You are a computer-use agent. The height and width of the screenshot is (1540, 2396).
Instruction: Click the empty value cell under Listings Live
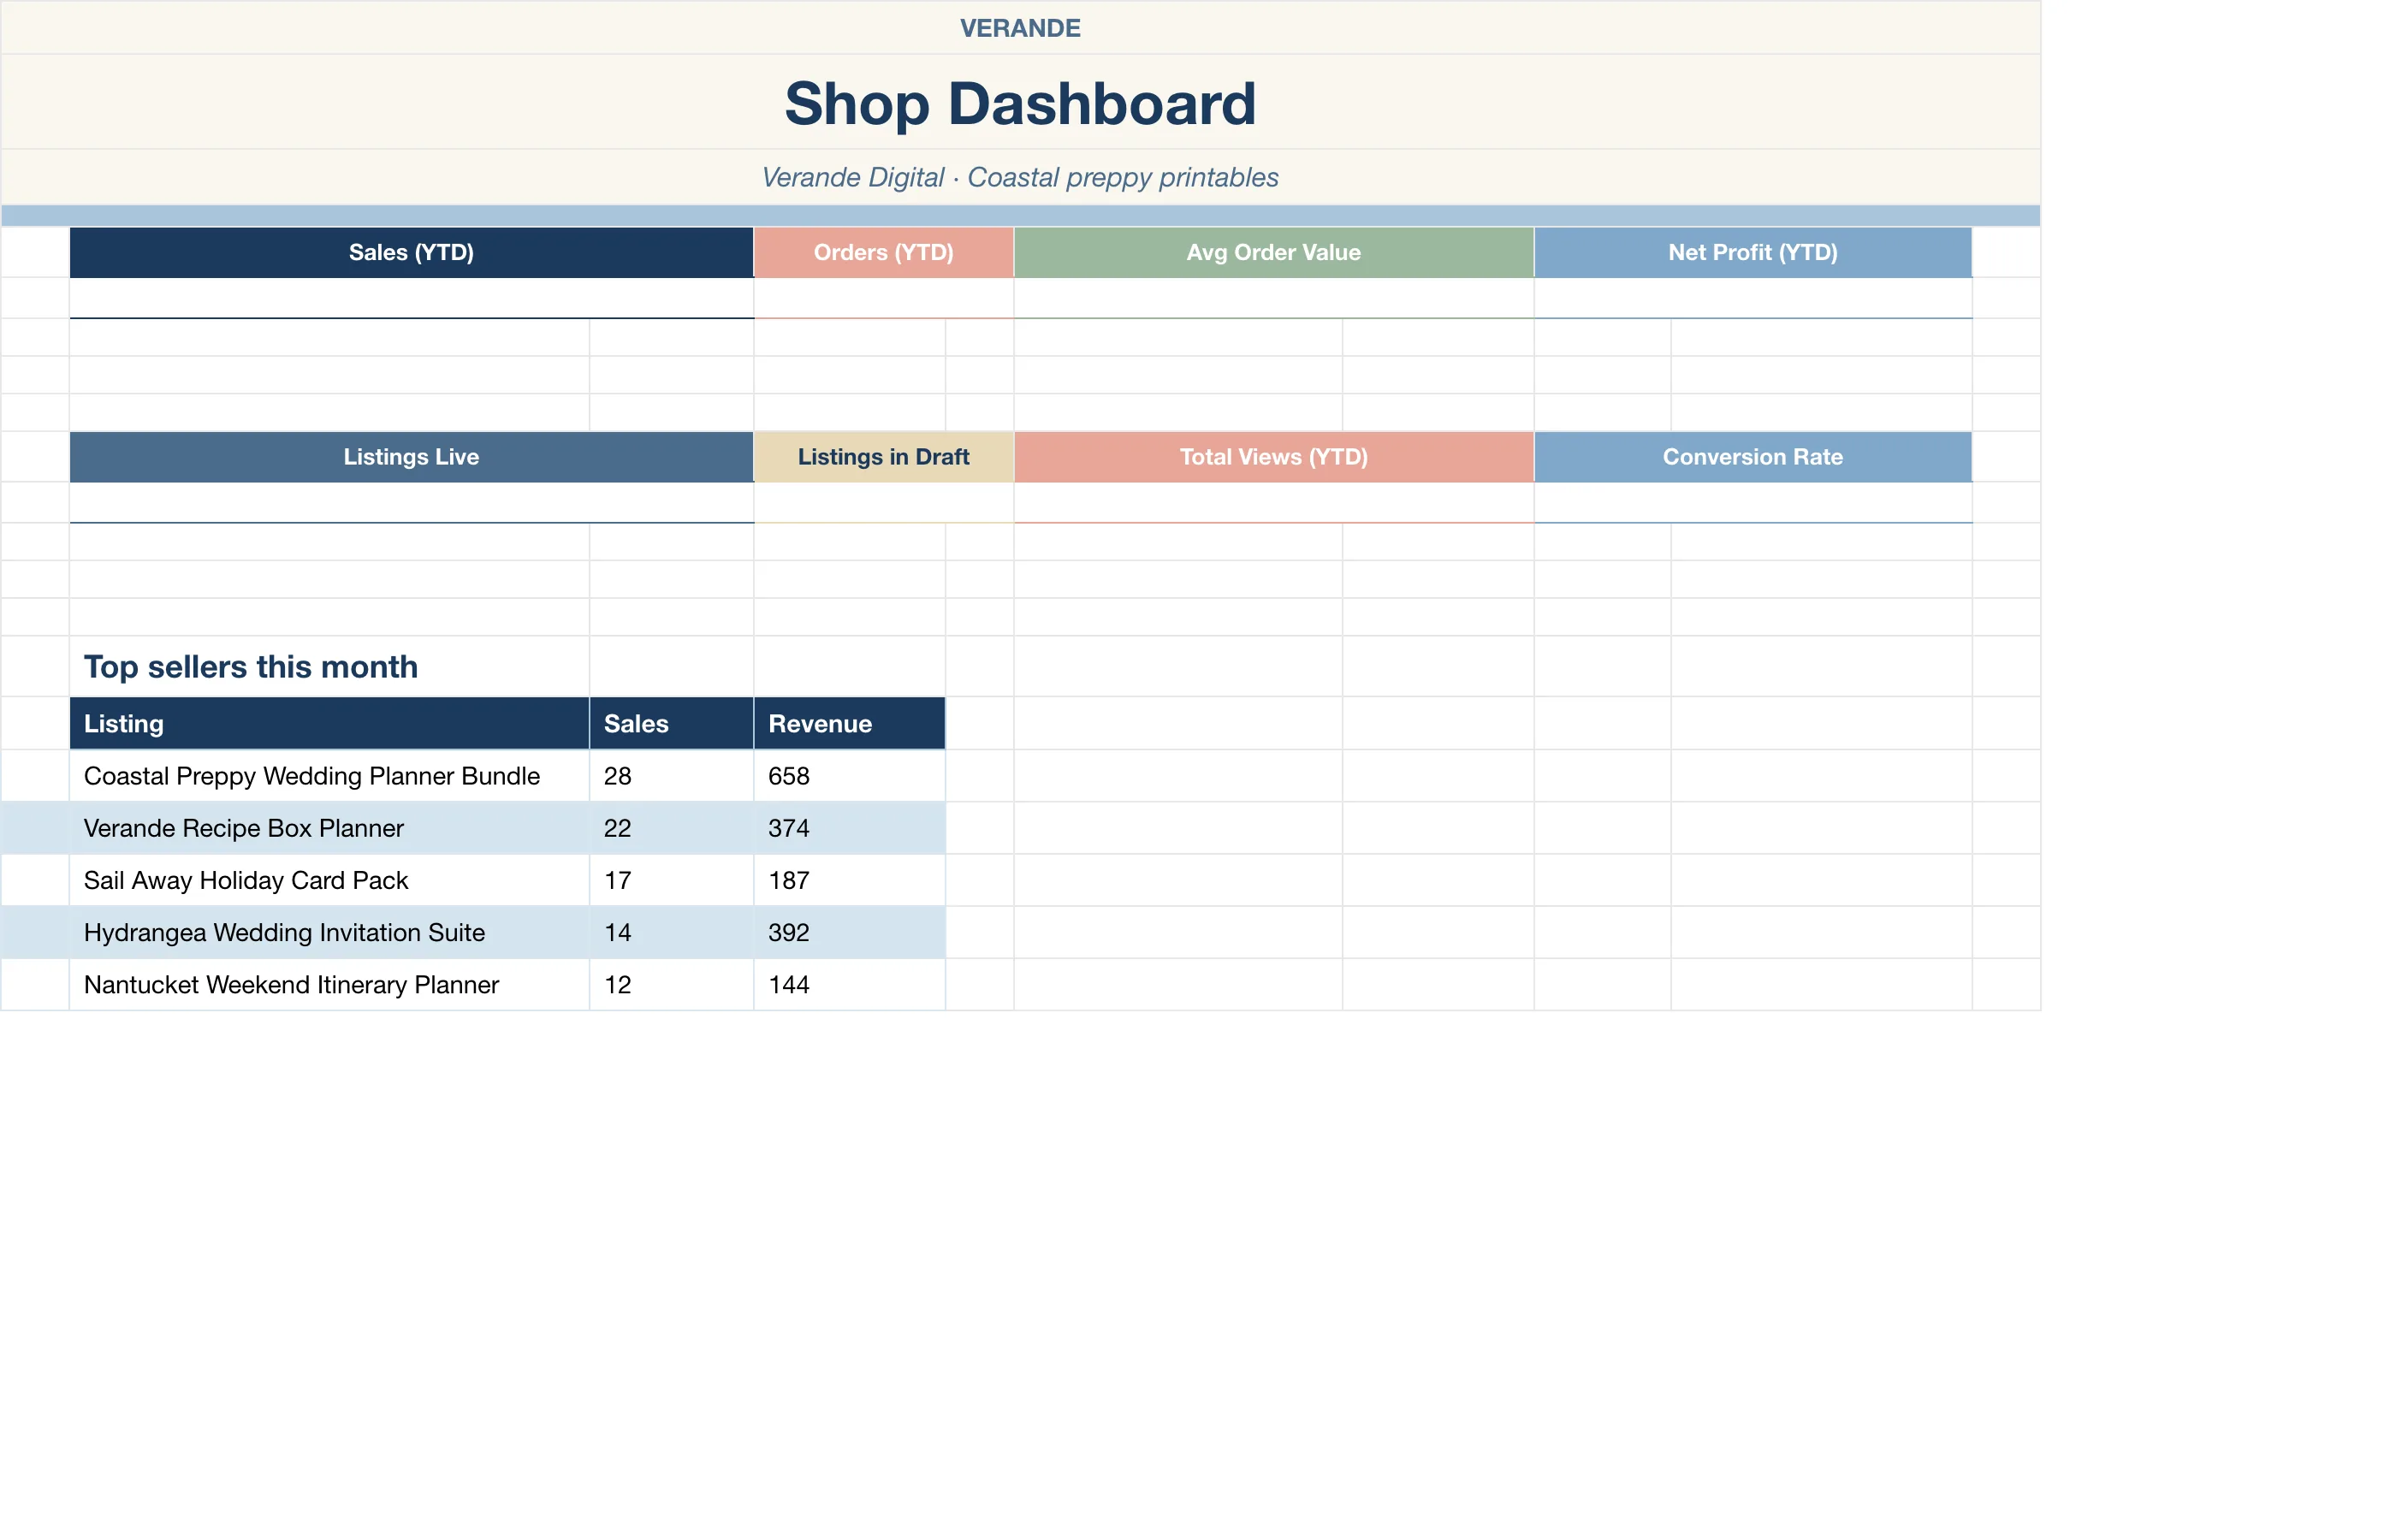411,502
